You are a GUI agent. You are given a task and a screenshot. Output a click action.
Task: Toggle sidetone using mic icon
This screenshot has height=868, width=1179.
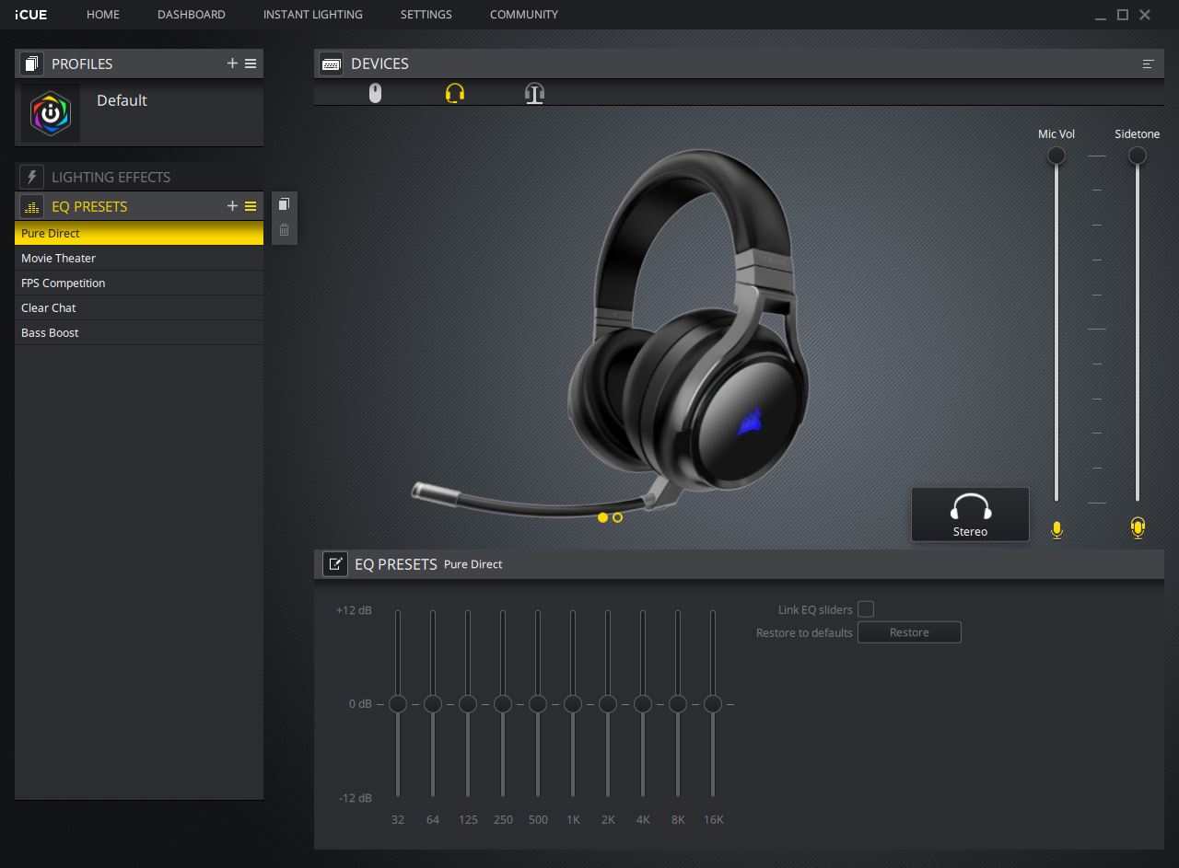1138,527
